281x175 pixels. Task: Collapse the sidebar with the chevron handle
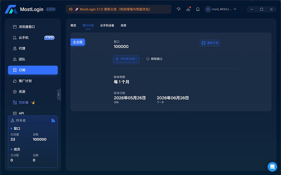point(59,94)
